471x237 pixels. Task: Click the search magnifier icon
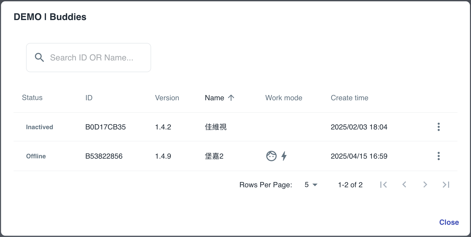(x=39, y=57)
